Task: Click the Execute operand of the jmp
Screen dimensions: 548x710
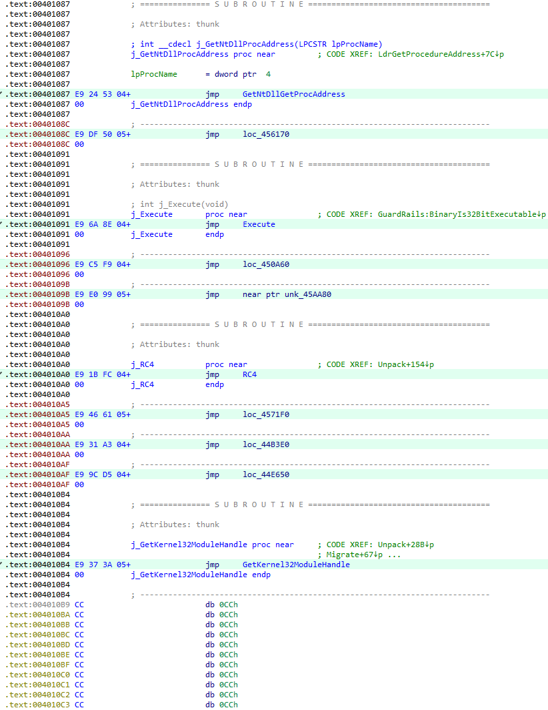Action: [x=259, y=224]
